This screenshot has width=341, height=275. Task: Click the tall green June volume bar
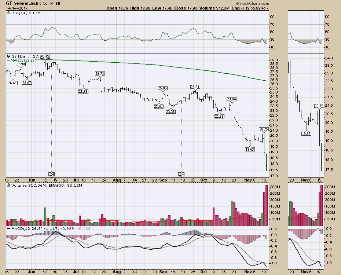pyautogui.click(x=45, y=217)
